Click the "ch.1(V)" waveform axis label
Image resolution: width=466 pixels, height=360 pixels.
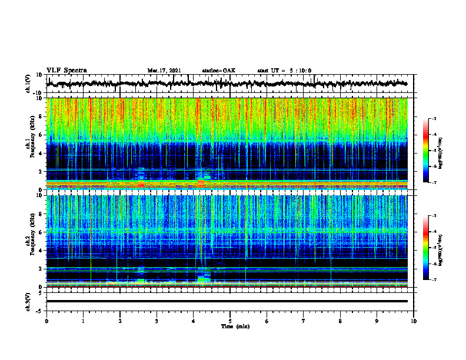[28, 84]
